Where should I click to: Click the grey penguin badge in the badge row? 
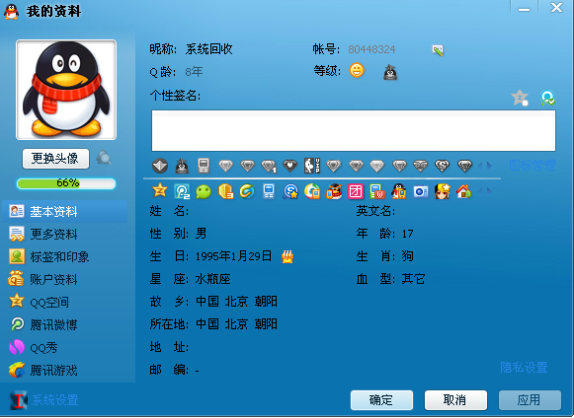pos(182,166)
